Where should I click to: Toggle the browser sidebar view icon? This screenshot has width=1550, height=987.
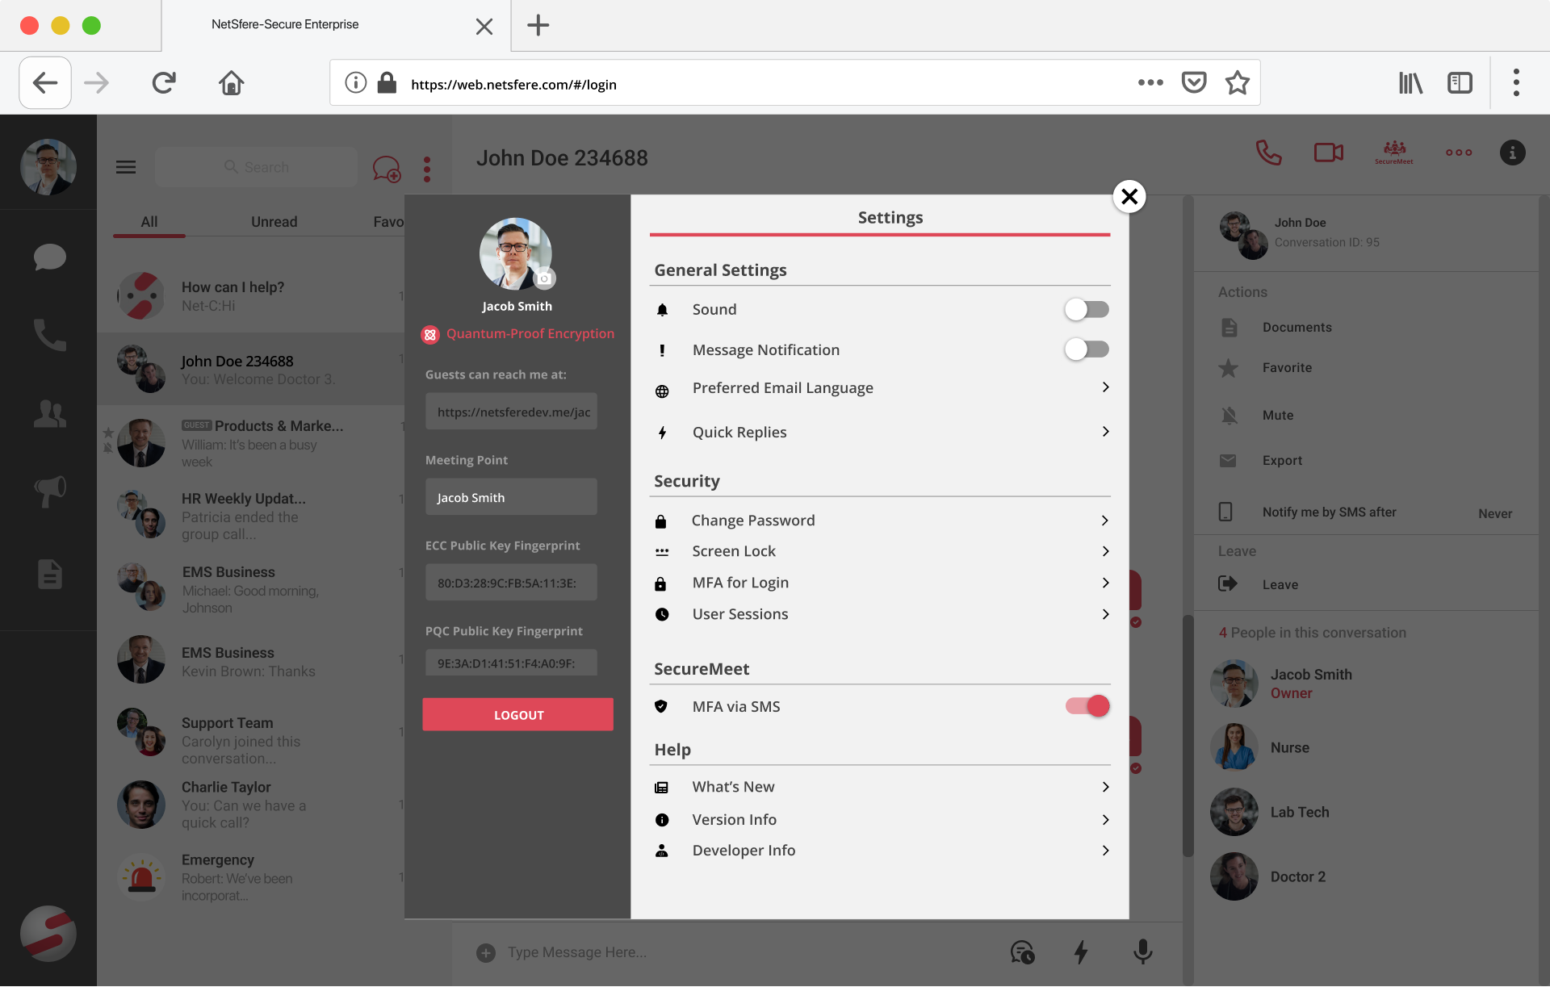click(x=1460, y=83)
